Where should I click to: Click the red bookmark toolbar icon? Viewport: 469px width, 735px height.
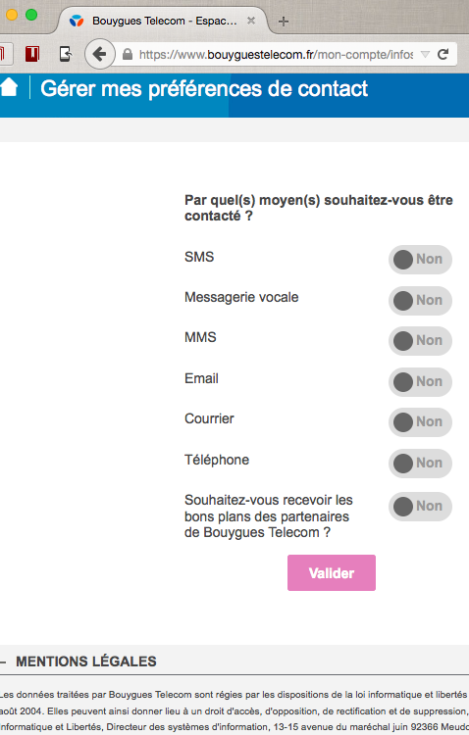[x=32, y=54]
